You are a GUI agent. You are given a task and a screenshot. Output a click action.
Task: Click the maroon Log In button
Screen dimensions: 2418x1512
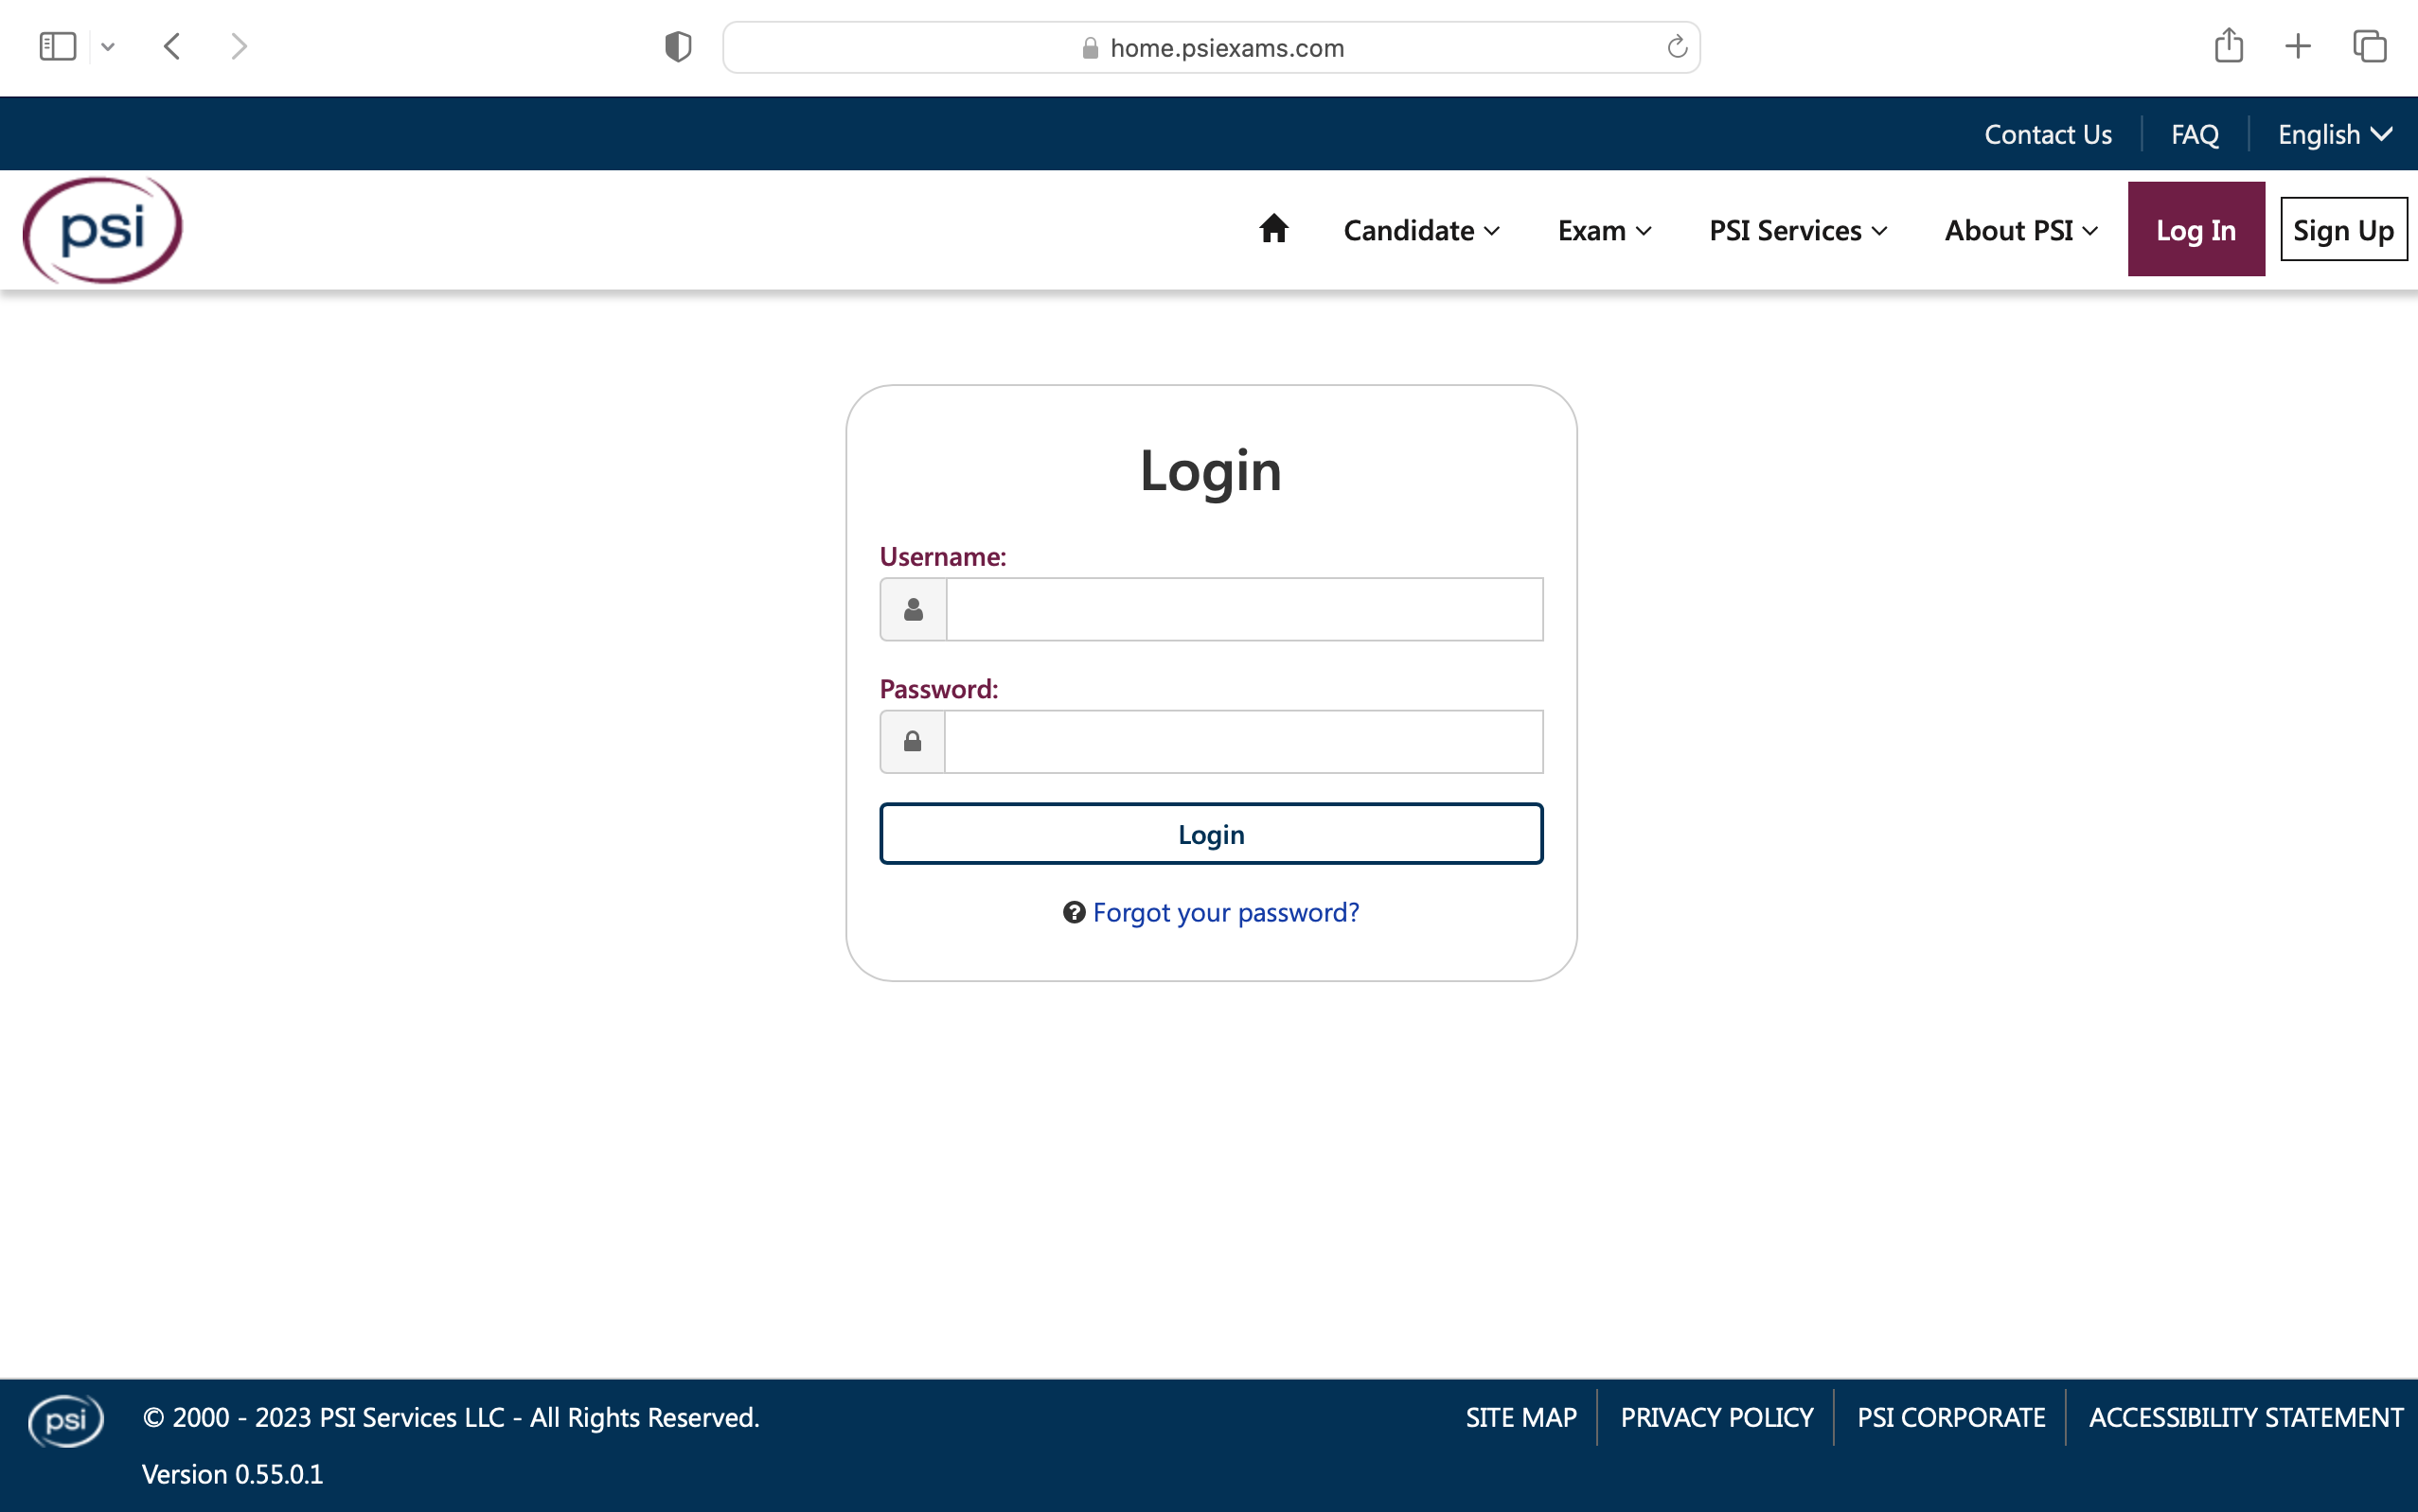(2195, 230)
